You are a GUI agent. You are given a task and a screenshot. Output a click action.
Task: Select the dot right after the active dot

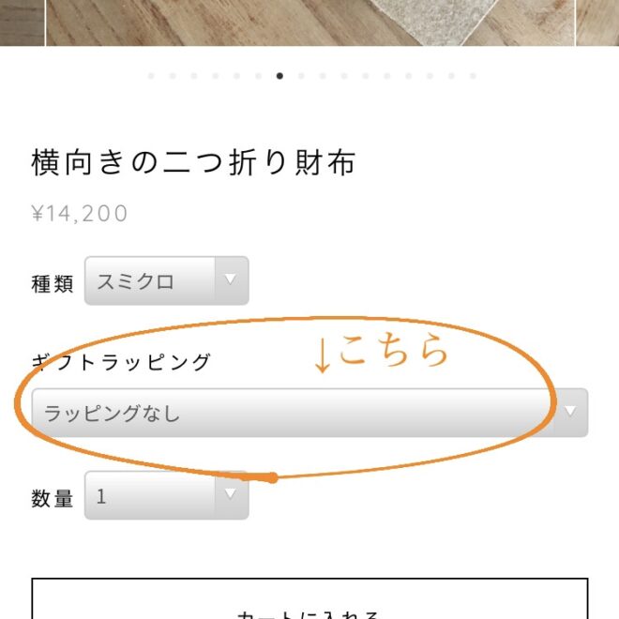[301, 76]
